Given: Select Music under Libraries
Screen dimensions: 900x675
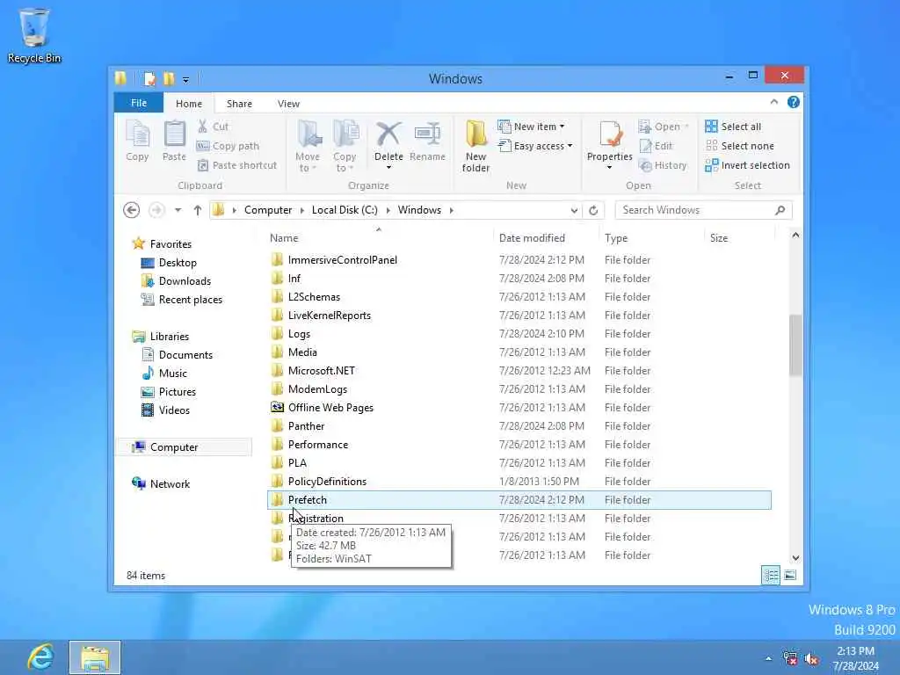Looking at the screenshot, I should click(x=164, y=373).
